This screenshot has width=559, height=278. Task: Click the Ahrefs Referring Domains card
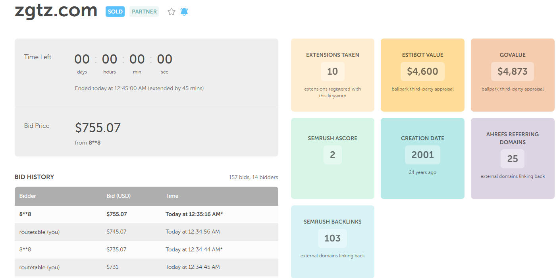[512, 158]
